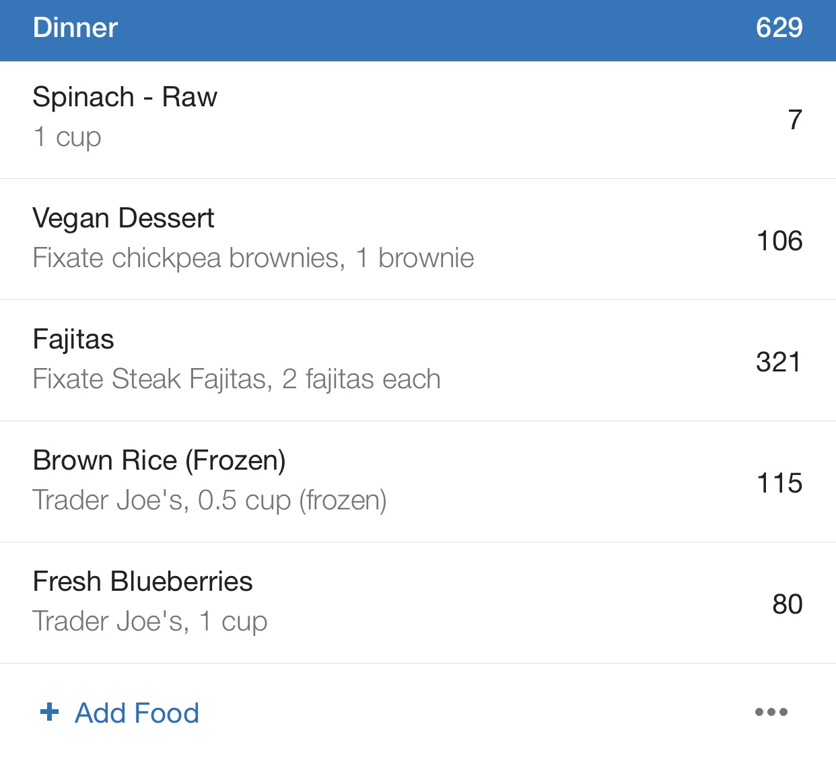
Task: Select the Fajitas food entry
Action: 418,361
